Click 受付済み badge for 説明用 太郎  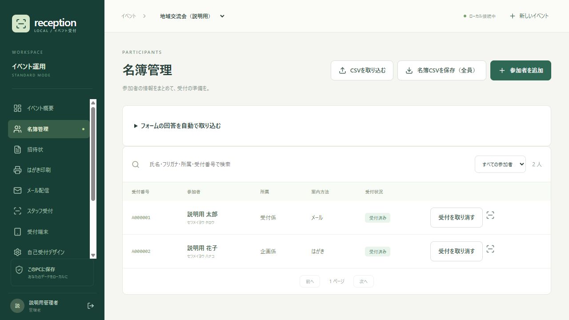[x=377, y=218]
